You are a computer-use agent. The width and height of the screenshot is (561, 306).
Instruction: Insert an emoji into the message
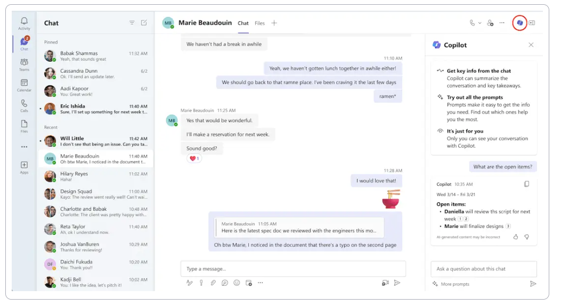(x=237, y=283)
